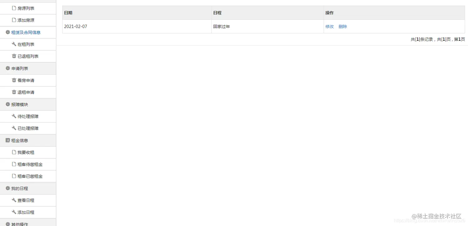Open the 房源列表 menu item
Screen dimensions: 468x226
(28, 8)
